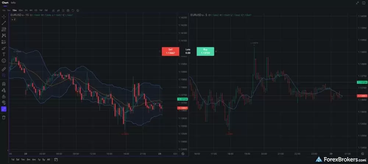Select the XABCD pattern tool
This screenshot has width=368, height=164.
point(4,36)
